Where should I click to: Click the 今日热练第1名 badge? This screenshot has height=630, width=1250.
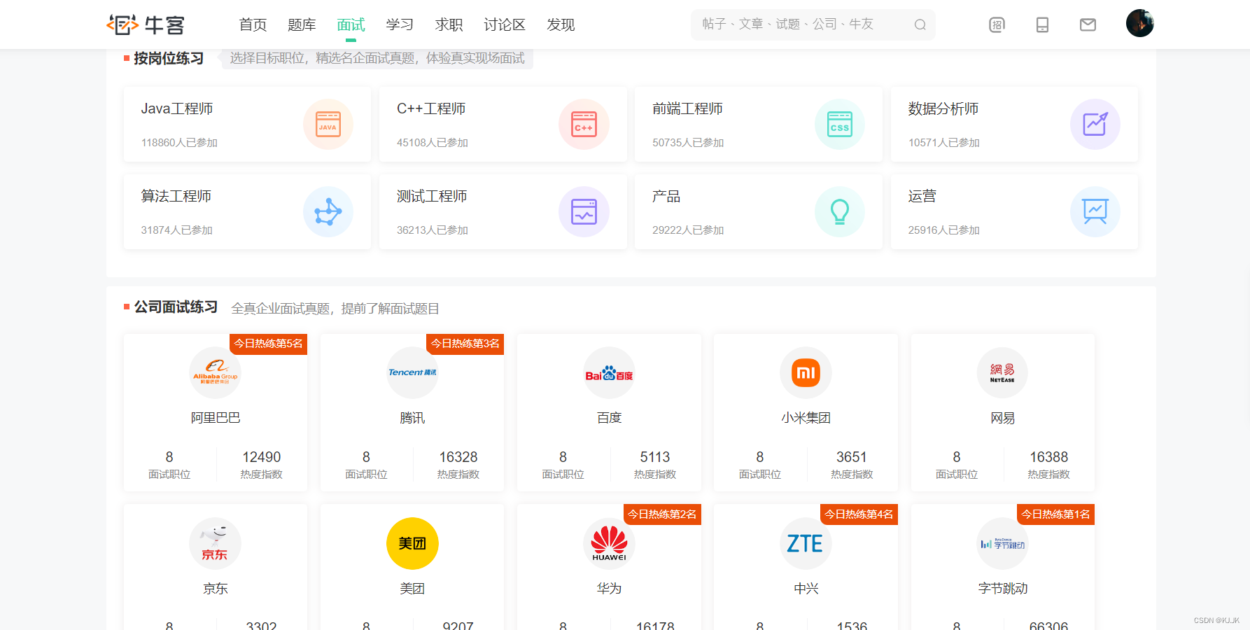1055,514
